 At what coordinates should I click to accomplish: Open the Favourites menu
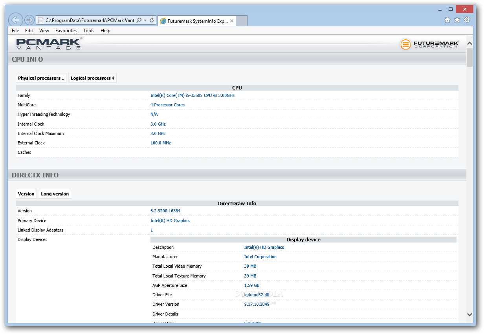(66, 31)
